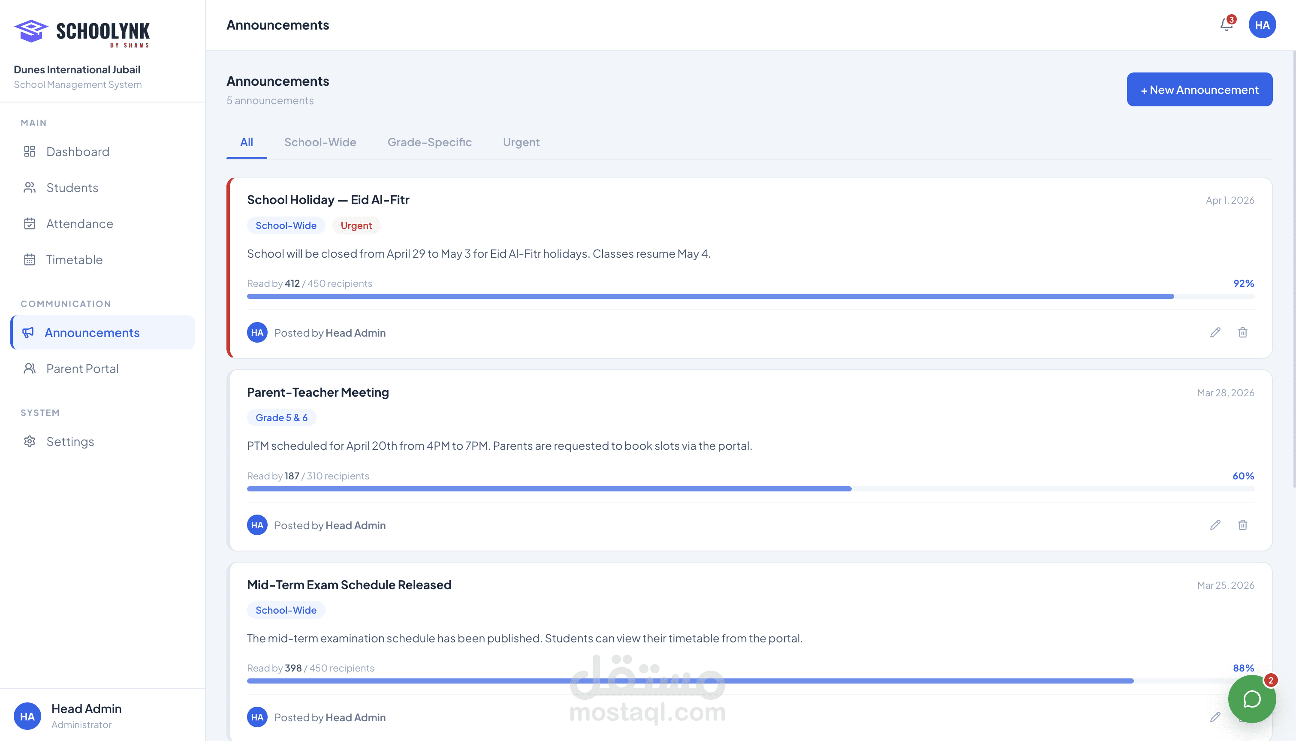This screenshot has width=1296, height=741.
Task: Edit the School Holiday Eid Al-Fitr announcement
Action: click(x=1215, y=332)
